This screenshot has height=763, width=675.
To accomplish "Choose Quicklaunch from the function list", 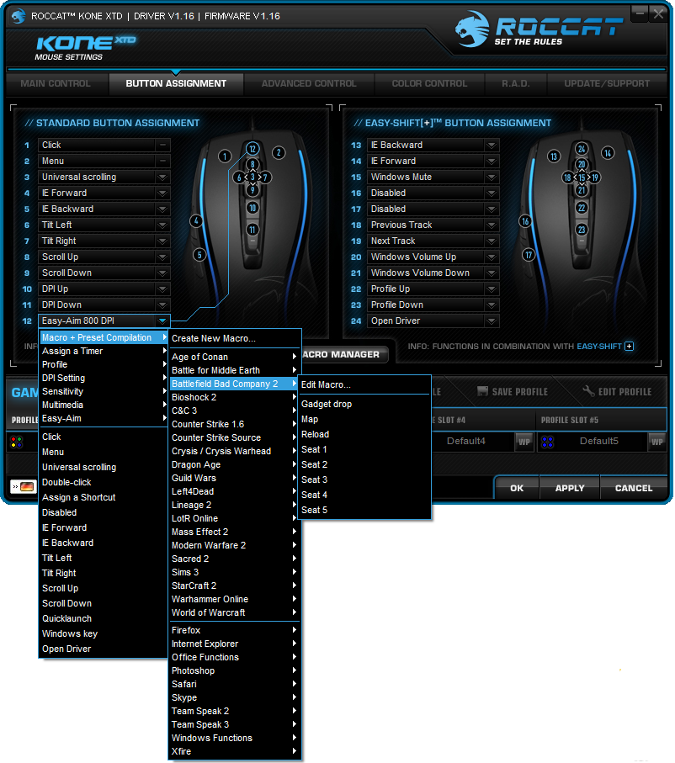I will pos(104,619).
